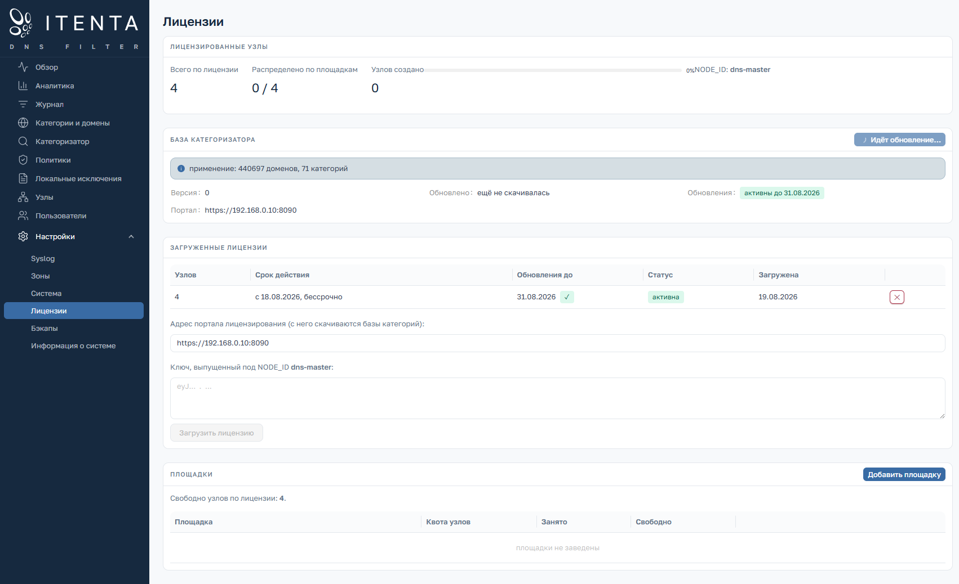
Task: Click the Политики shield icon
Action: pyautogui.click(x=23, y=160)
